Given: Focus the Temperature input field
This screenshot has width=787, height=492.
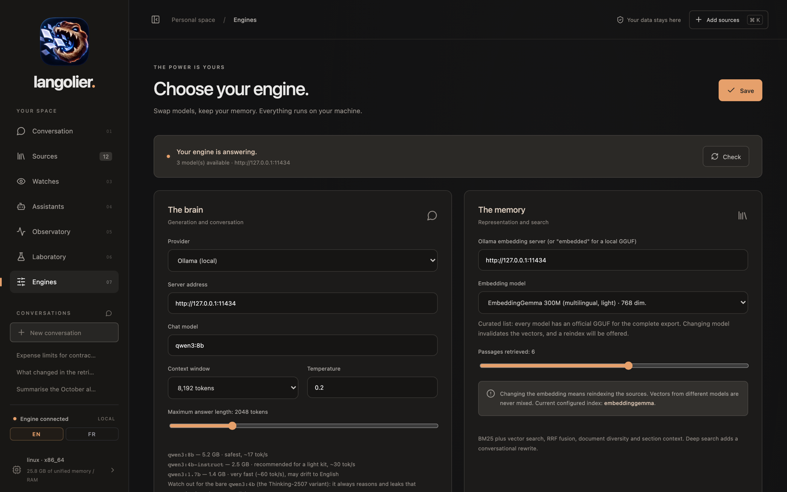Looking at the screenshot, I should pyautogui.click(x=372, y=387).
